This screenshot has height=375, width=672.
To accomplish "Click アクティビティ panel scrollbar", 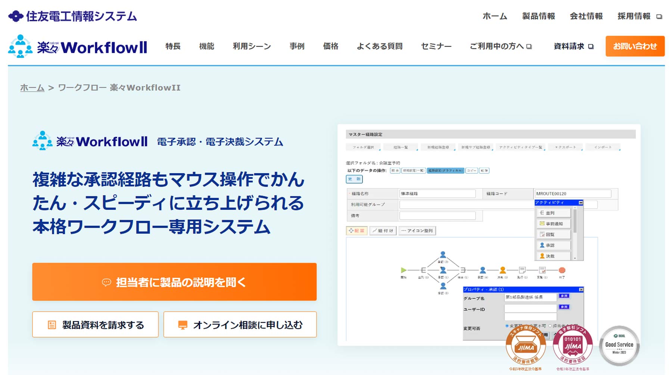I will (x=575, y=233).
